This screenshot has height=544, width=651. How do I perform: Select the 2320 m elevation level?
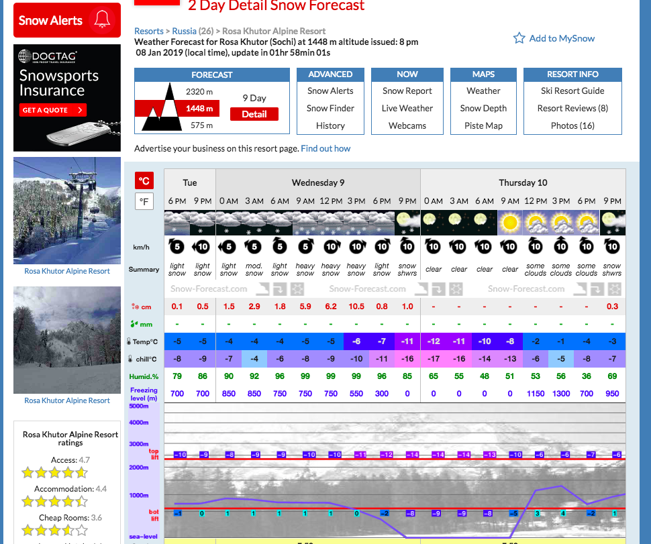tap(199, 92)
